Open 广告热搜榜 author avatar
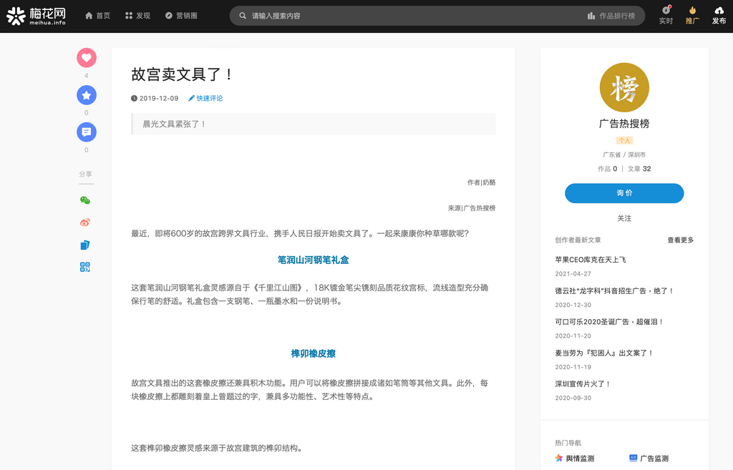The image size is (733, 470). [624, 87]
